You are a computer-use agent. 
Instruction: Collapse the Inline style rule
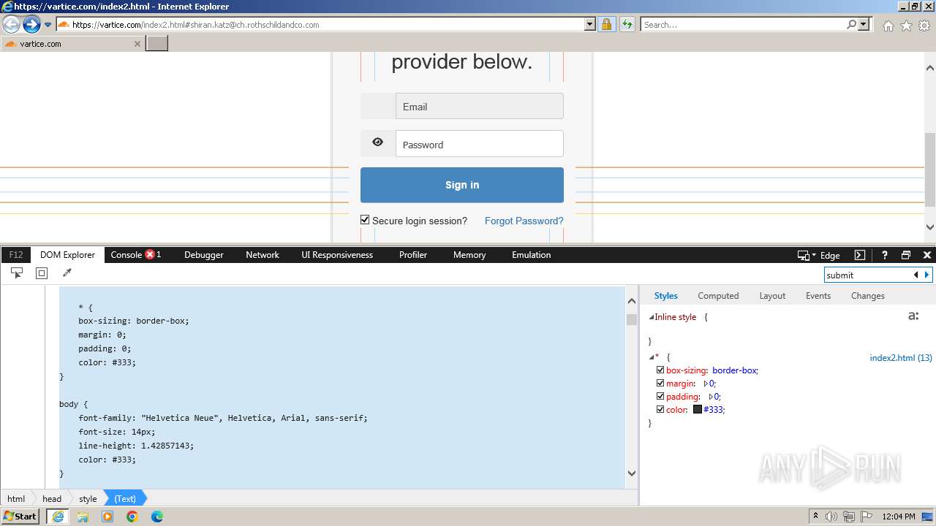(x=652, y=317)
